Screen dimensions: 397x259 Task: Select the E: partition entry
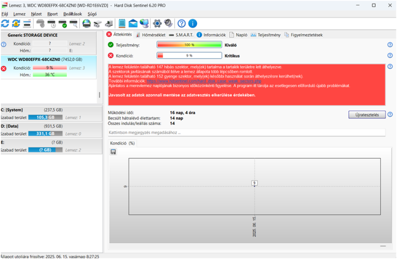point(52,146)
